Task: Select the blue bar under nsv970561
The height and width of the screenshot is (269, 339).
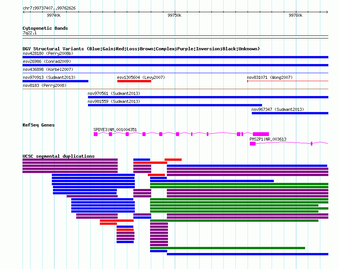Action: click(x=208, y=97)
